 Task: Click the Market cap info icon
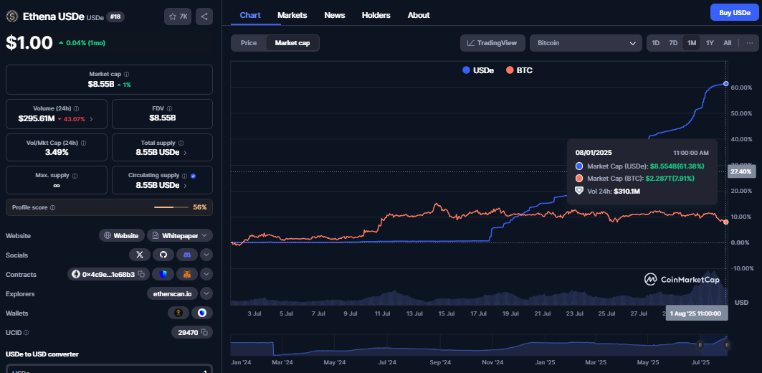(x=126, y=75)
